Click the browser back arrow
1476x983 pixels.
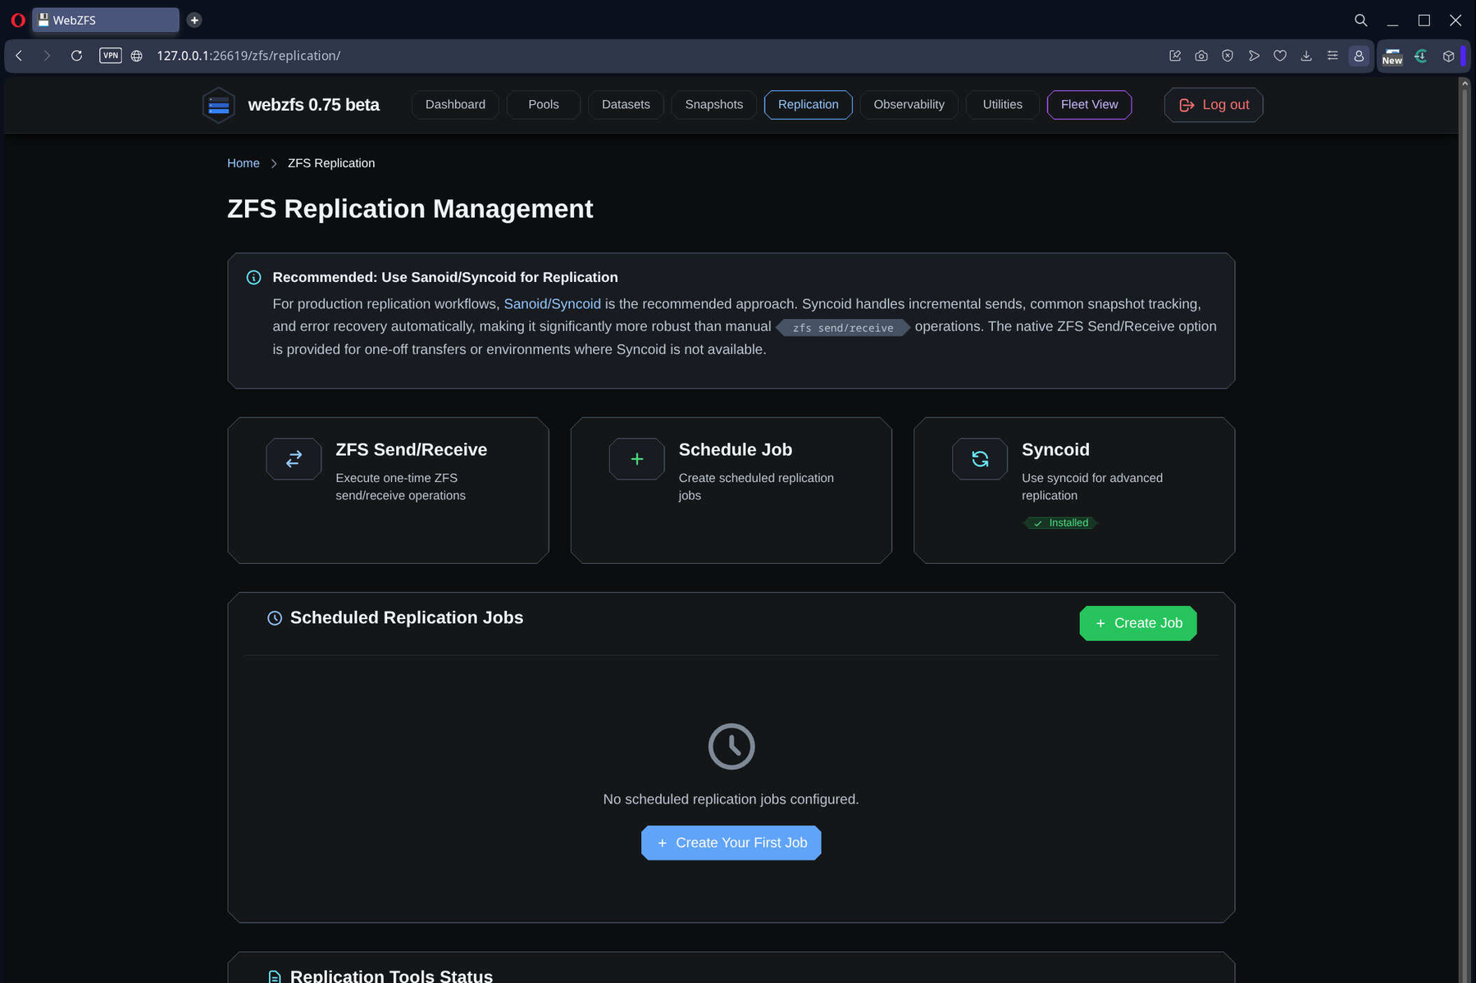(x=19, y=56)
